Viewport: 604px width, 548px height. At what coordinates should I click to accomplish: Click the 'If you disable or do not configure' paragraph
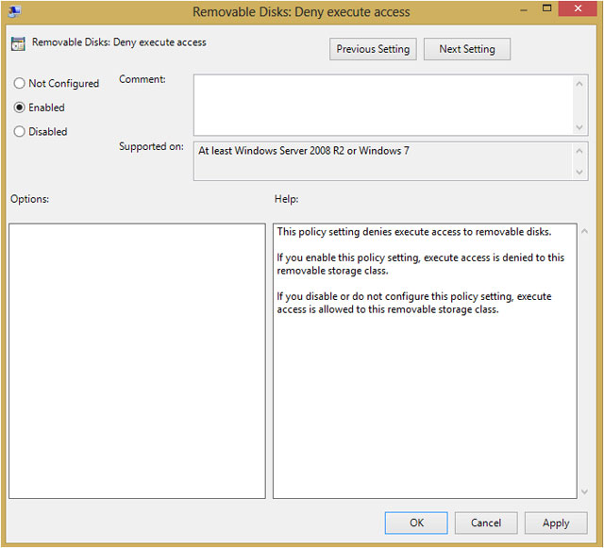[x=414, y=303]
